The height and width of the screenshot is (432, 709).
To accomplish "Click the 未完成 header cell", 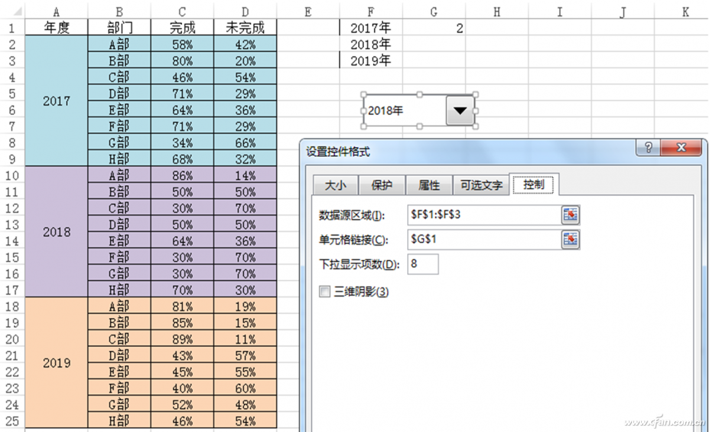I will point(245,28).
